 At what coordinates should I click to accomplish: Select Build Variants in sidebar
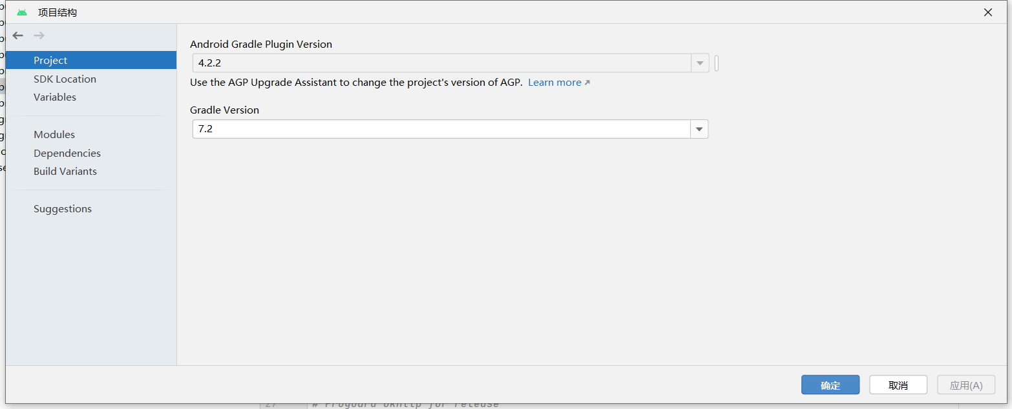(x=65, y=171)
